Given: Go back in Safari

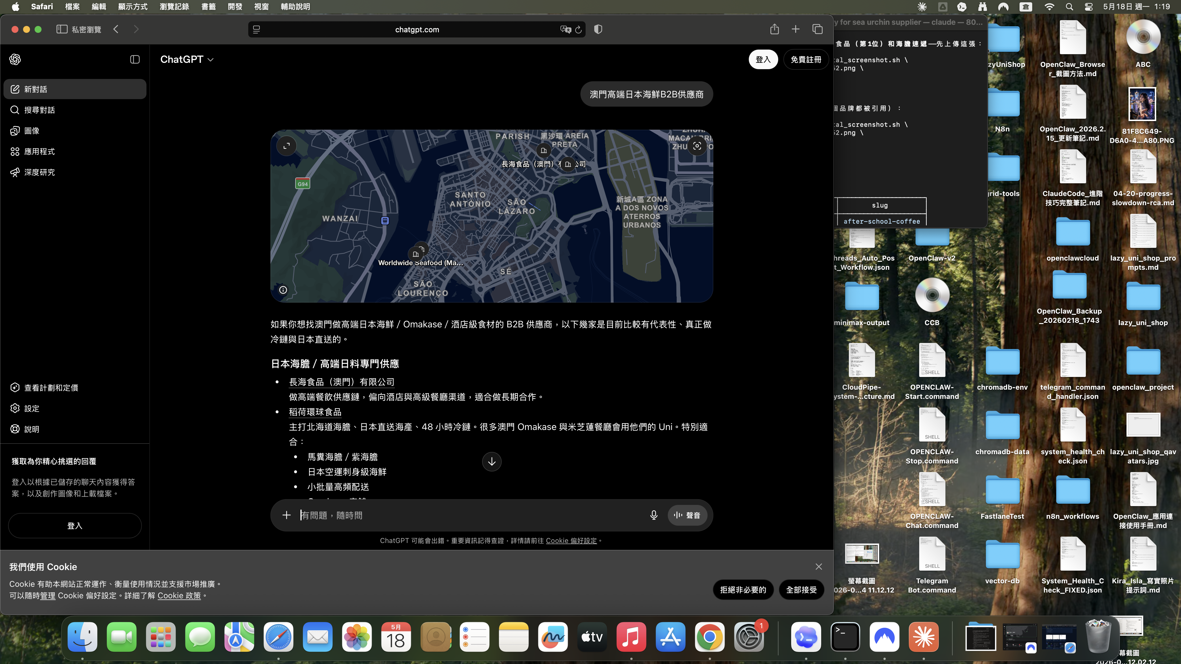Looking at the screenshot, I should pos(116,29).
